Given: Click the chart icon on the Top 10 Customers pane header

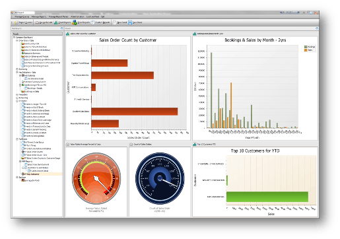Looking at the screenshot, I should pyautogui.click(x=195, y=145).
